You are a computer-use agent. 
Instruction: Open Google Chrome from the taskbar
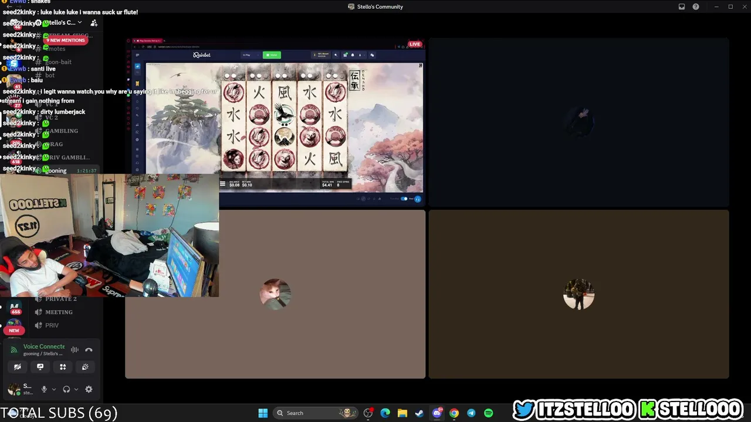click(454, 413)
